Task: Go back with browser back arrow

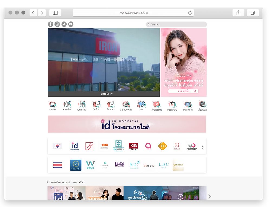Action: pos(33,13)
